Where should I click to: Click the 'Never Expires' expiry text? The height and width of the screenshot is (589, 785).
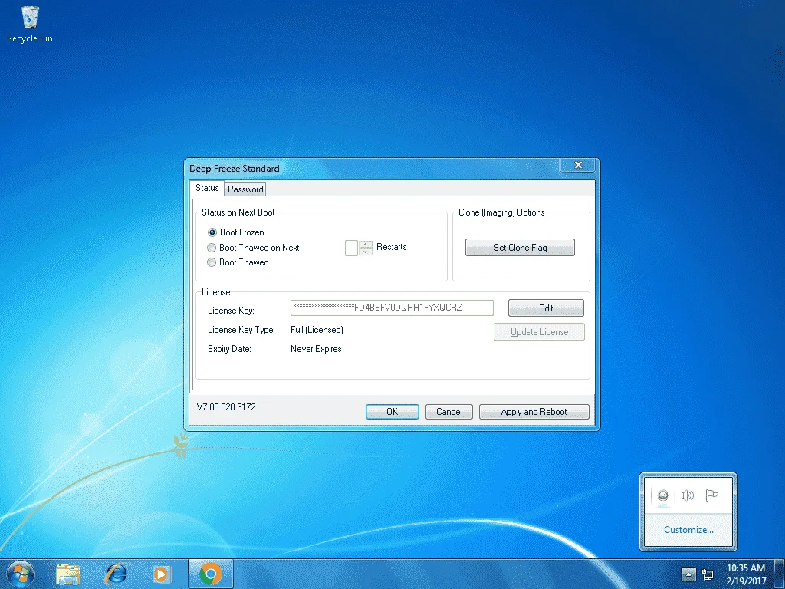coord(316,349)
